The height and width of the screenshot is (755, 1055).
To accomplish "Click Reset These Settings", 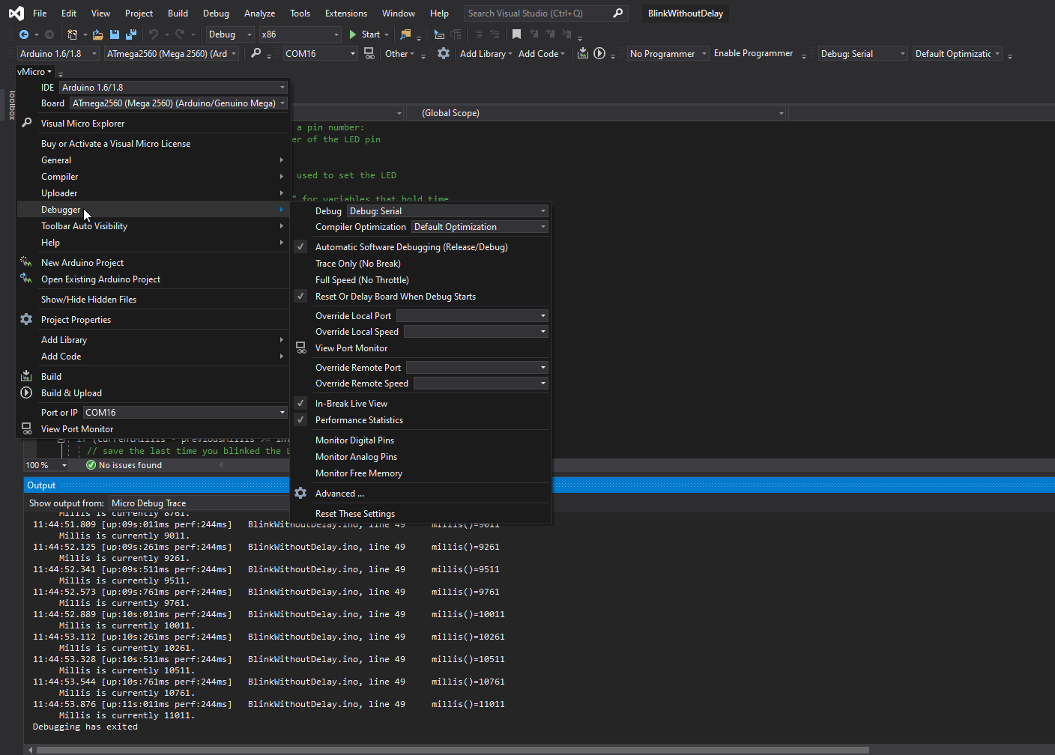I will [421, 514].
